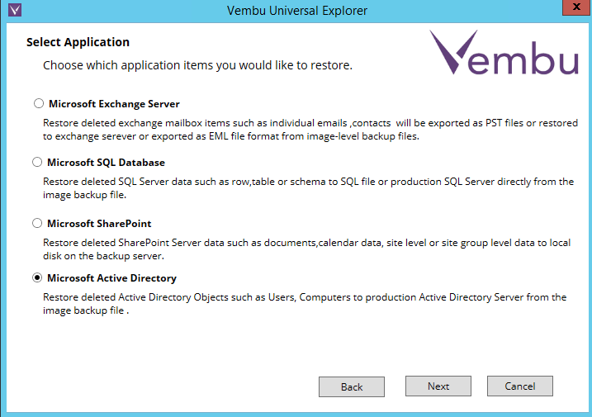Click the 'Restore deleted SharePoint Server data' description

click(306, 249)
